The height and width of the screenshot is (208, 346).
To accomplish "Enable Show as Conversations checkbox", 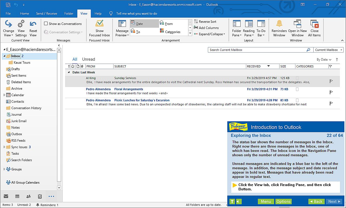I will [x=46, y=24].
